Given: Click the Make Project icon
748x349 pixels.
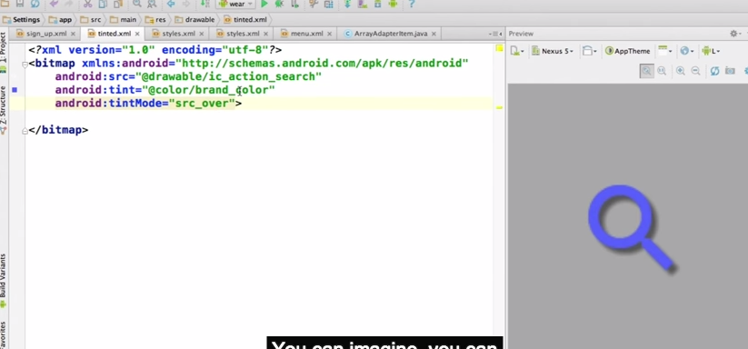Looking at the screenshot, I should [204, 4].
